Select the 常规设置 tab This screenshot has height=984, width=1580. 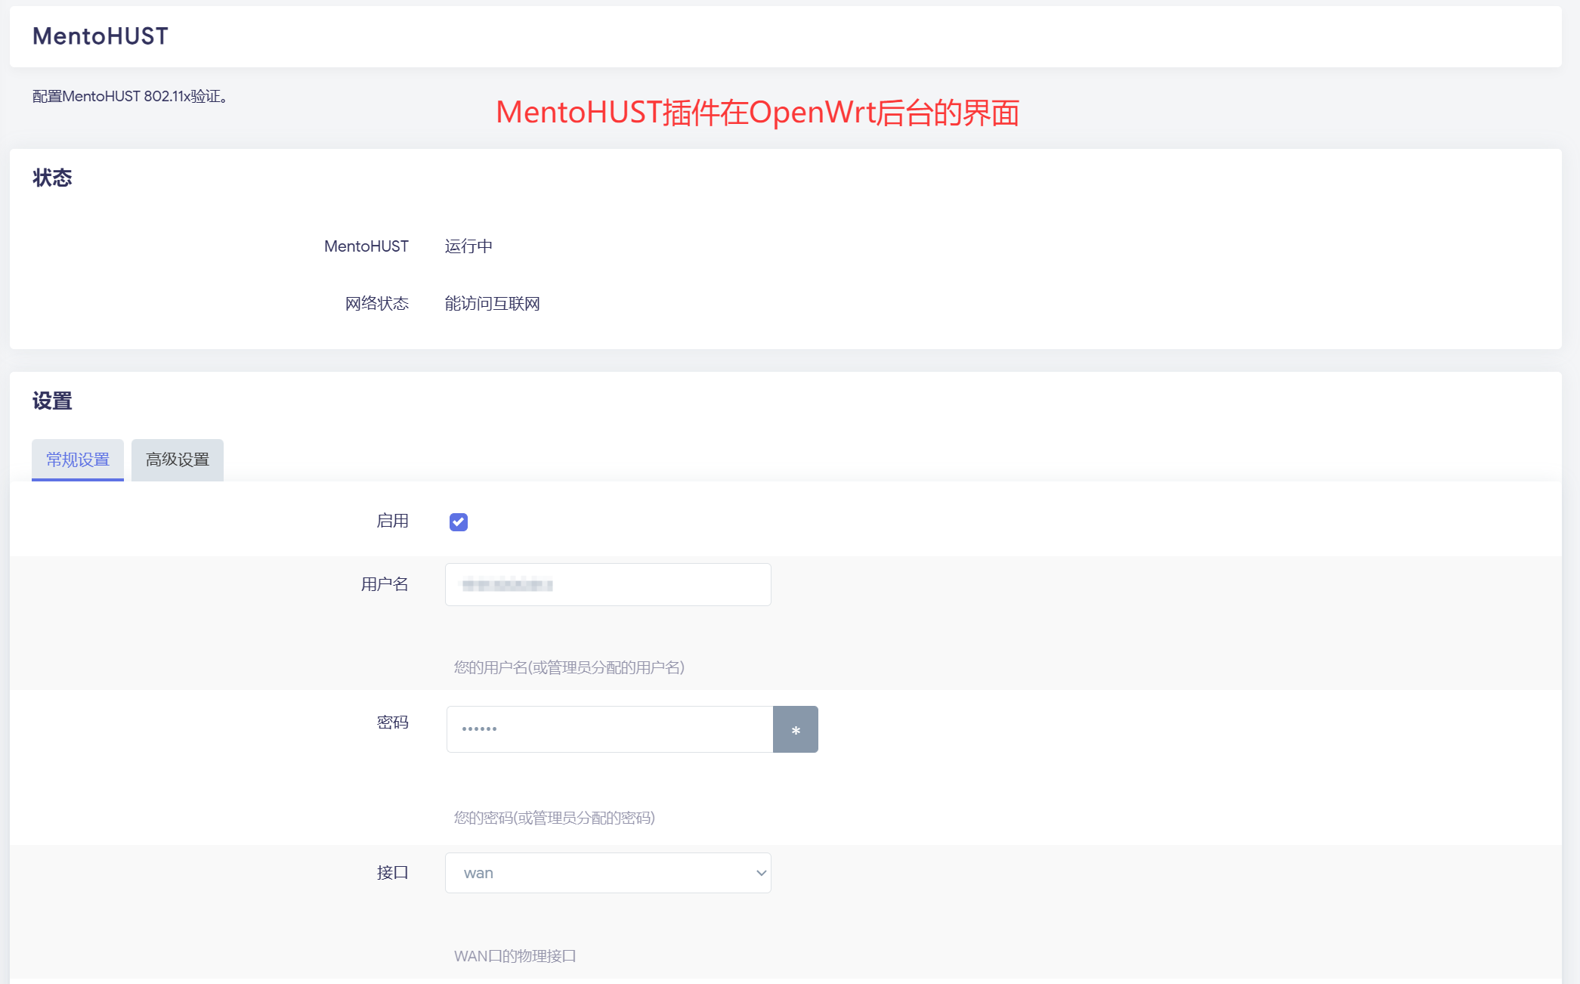pyautogui.click(x=78, y=460)
